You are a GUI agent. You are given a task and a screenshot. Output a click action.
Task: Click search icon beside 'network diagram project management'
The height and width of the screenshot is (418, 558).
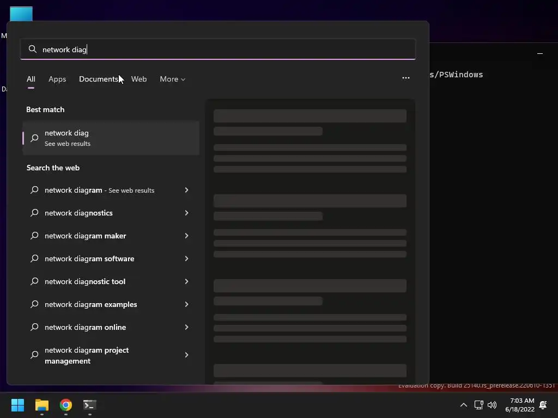[34, 355]
